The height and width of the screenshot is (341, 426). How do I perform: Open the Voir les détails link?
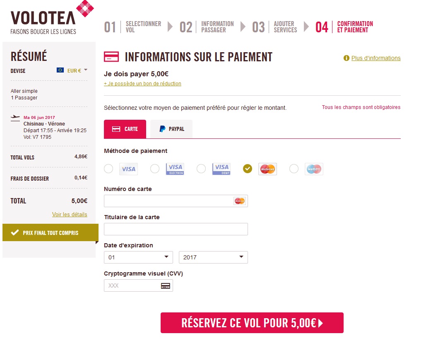tap(70, 215)
